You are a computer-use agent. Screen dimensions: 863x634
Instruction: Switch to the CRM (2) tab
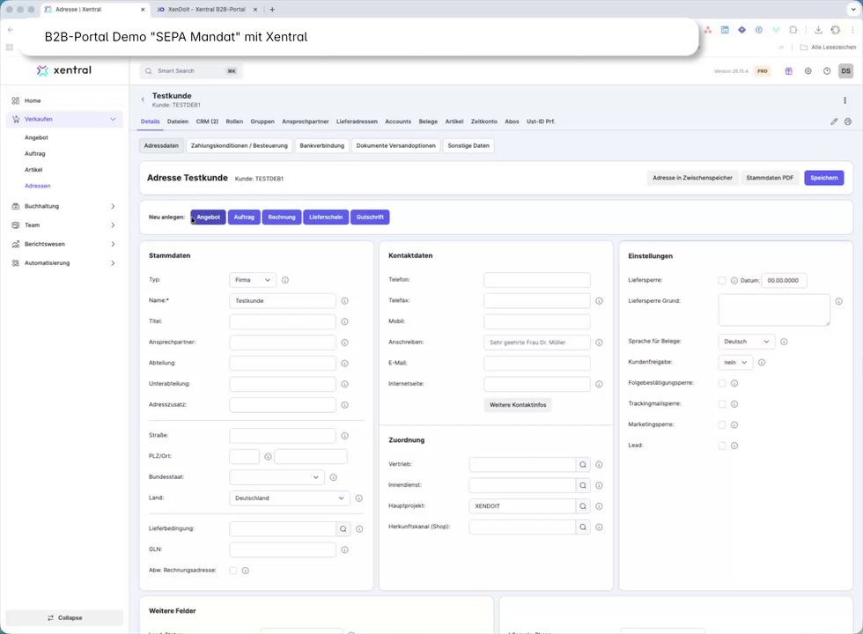(x=207, y=122)
